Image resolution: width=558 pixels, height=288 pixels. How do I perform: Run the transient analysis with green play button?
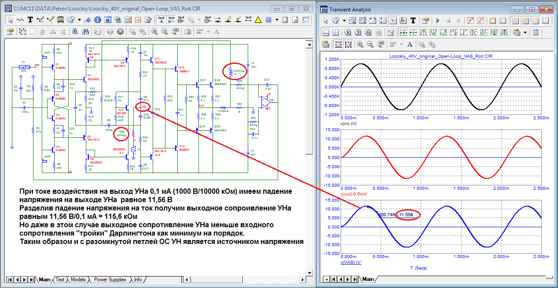click(438, 21)
